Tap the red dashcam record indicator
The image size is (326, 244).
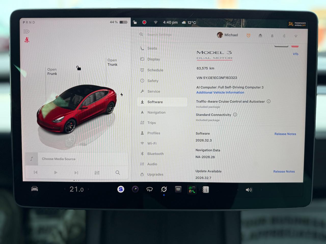(144, 22)
